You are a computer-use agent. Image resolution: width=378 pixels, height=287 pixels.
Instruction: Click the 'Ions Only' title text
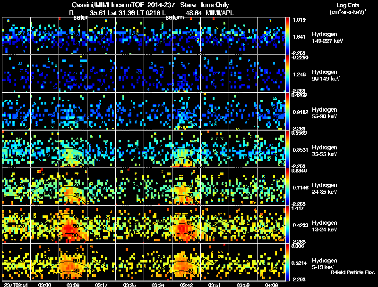coord(215,5)
